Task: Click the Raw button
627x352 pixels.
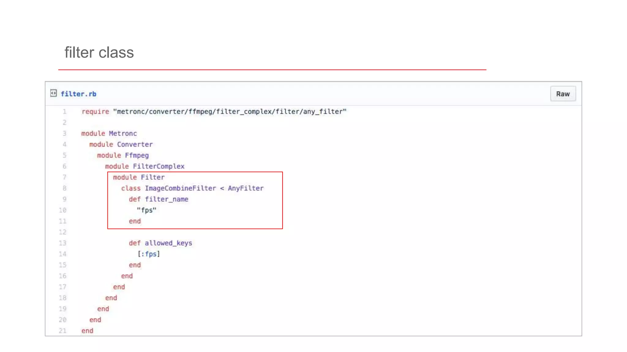Action: 563,94
